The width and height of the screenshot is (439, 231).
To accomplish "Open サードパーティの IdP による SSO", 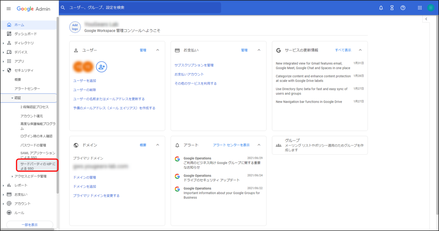I will pos(37,166).
